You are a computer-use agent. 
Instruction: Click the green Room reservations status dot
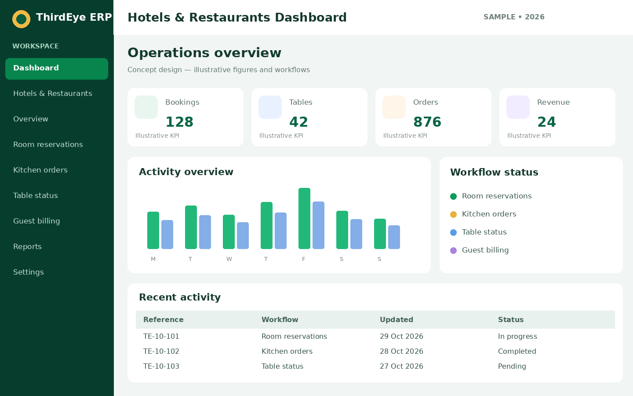454,196
